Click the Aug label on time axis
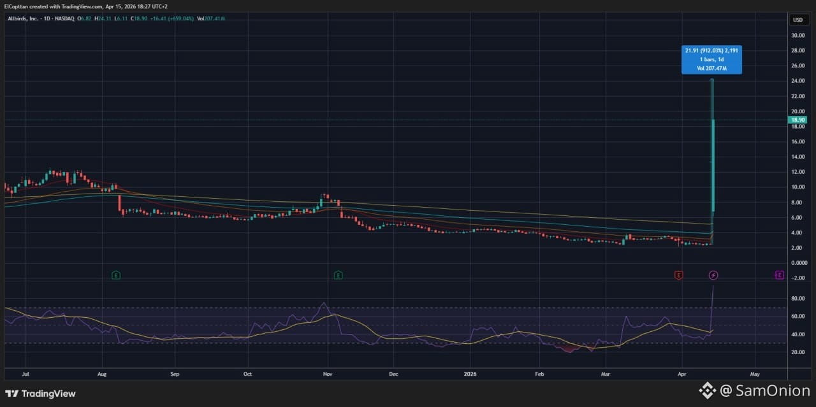Viewport: 816px width, 407px height. (101, 375)
